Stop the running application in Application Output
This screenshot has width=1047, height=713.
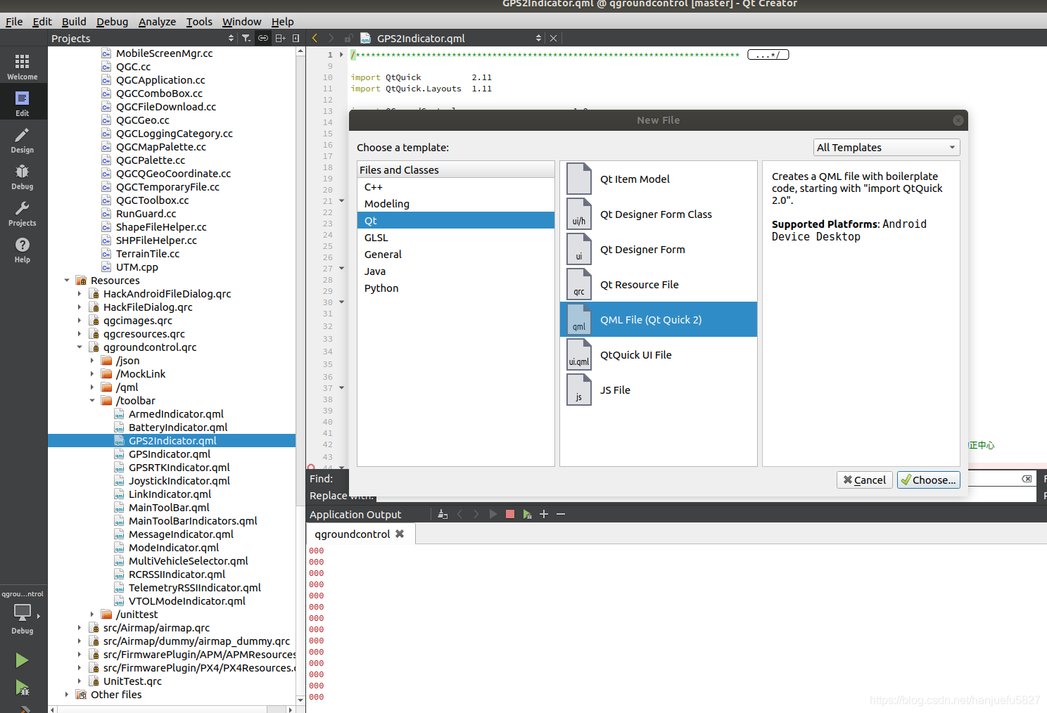click(510, 514)
